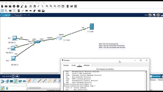Redo the last action
The image size is (163, 92).
[x=43, y=6]
